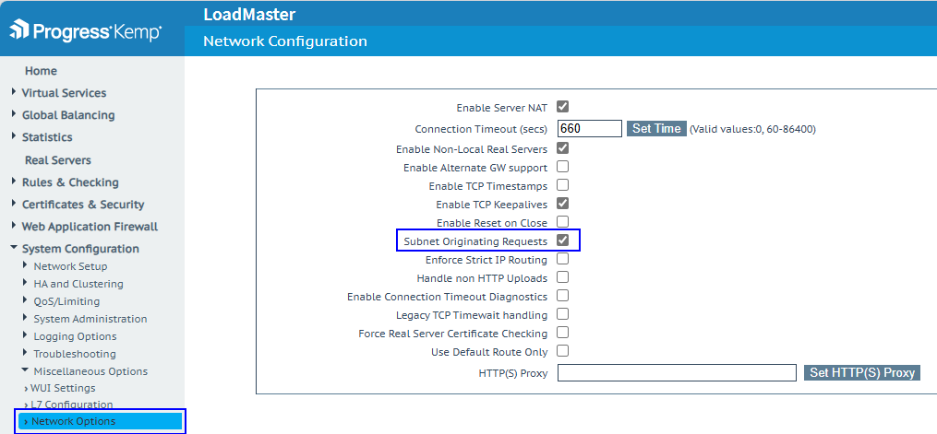Expand Troubleshooting arrow

[25, 352]
